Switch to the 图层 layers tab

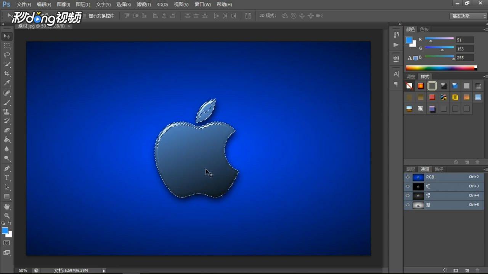tap(411, 169)
